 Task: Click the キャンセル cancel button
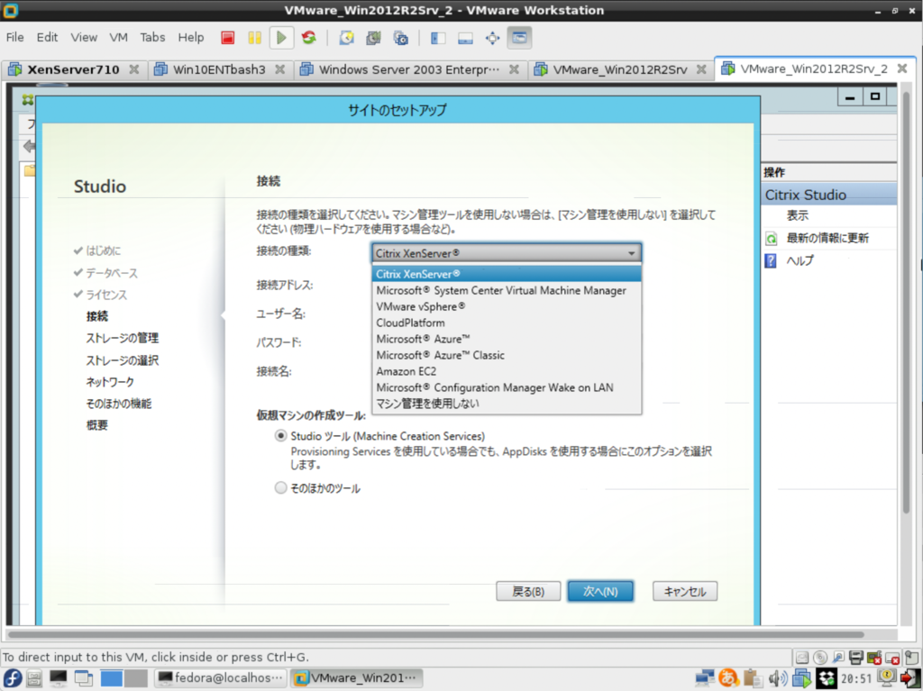click(x=685, y=591)
